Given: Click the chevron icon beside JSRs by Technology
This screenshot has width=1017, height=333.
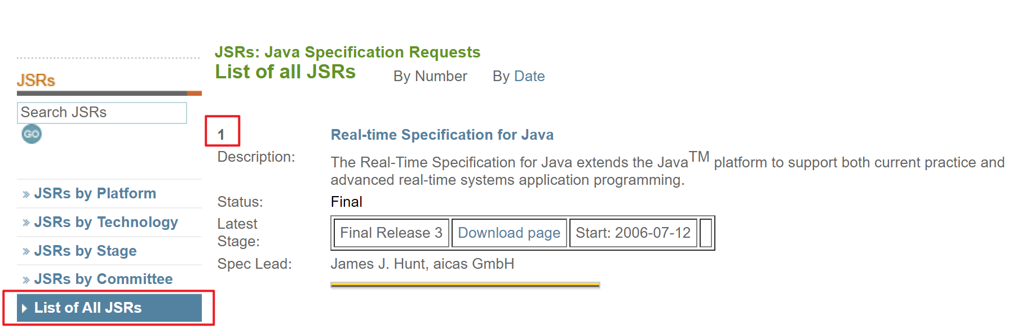Looking at the screenshot, I should click(x=26, y=223).
